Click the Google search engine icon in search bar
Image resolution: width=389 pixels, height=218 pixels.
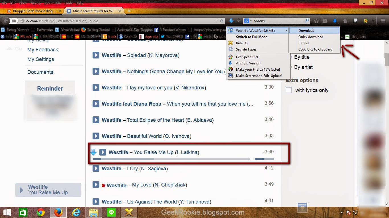pyautogui.click(x=246, y=21)
